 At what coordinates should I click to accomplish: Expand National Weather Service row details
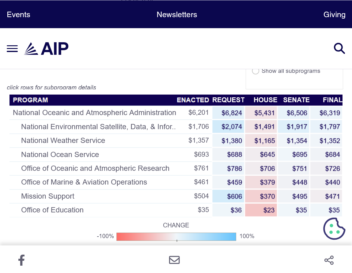click(x=63, y=140)
